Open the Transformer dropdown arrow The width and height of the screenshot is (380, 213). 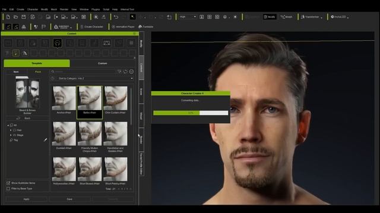tap(321, 17)
